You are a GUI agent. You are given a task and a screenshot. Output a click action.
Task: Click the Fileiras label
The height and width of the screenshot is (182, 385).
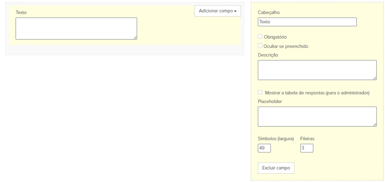[x=307, y=138]
